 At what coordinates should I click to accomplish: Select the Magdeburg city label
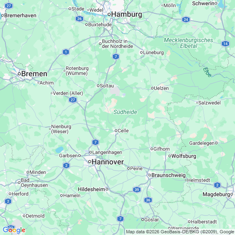pos(216,194)
